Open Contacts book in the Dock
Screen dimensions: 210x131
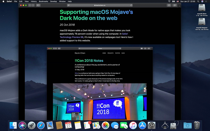coord(59,125)
